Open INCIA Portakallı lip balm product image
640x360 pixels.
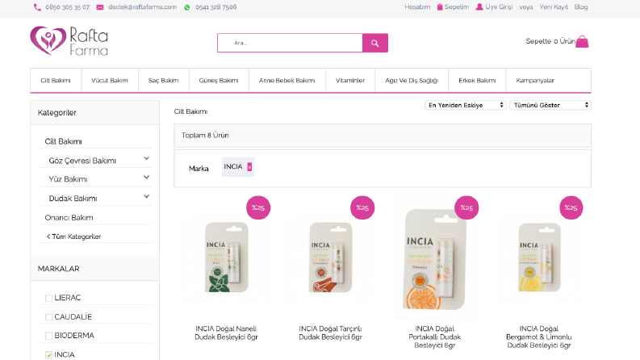tap(435, 259)
